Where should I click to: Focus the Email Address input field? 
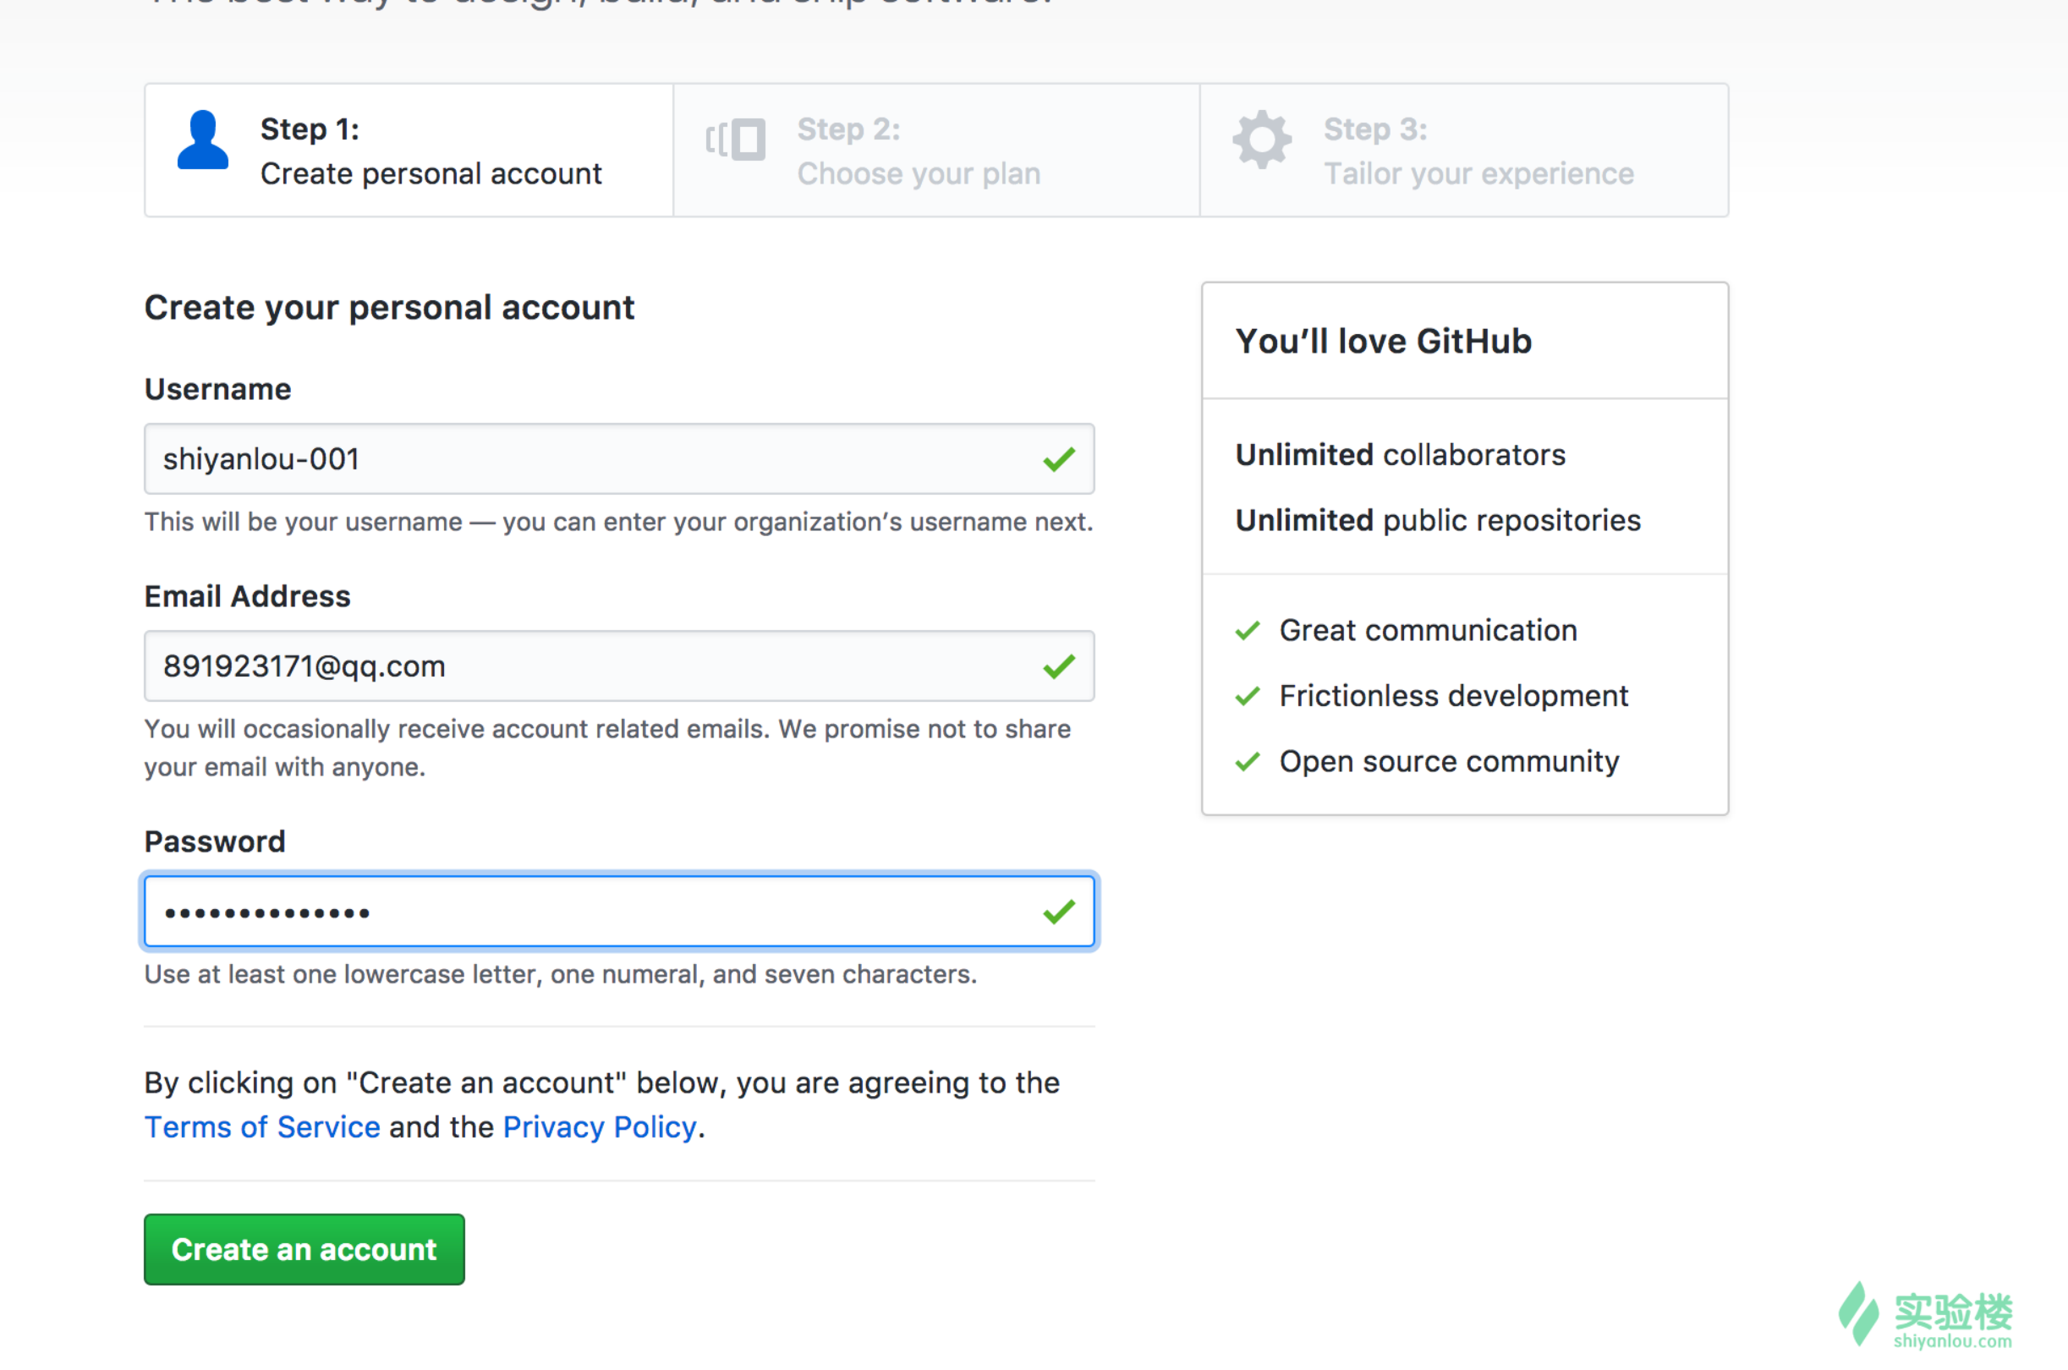tap(619, 666)
